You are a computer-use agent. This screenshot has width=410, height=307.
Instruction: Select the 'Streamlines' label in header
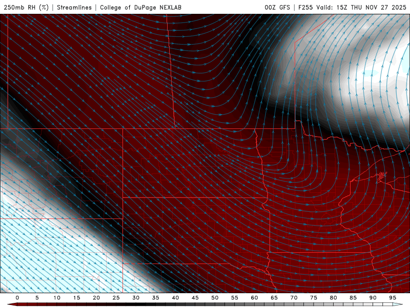pyautogui.click(x=74, y=7)
